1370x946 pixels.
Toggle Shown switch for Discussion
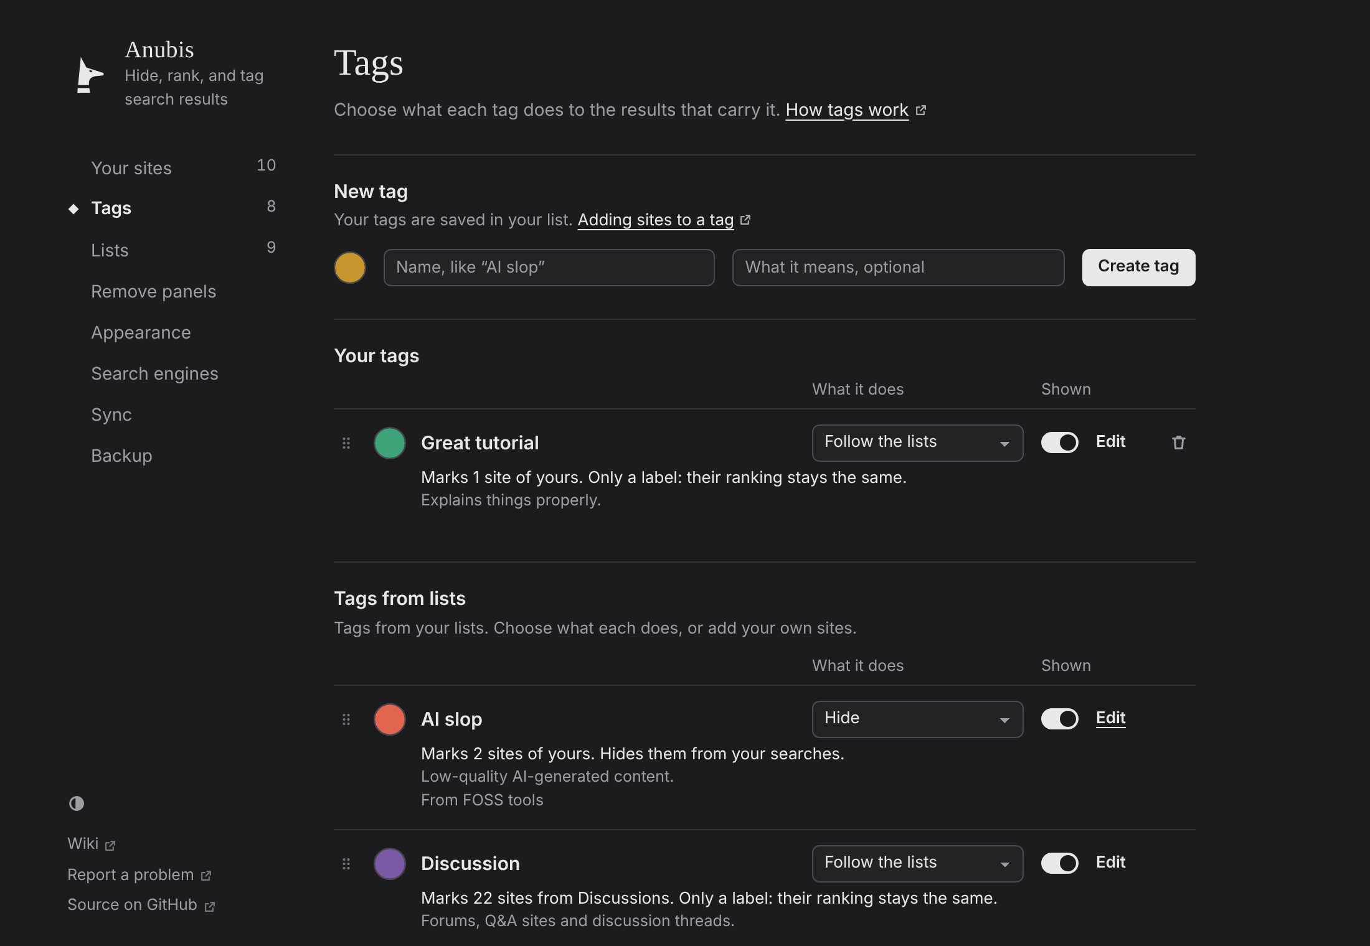point(1060,863)
